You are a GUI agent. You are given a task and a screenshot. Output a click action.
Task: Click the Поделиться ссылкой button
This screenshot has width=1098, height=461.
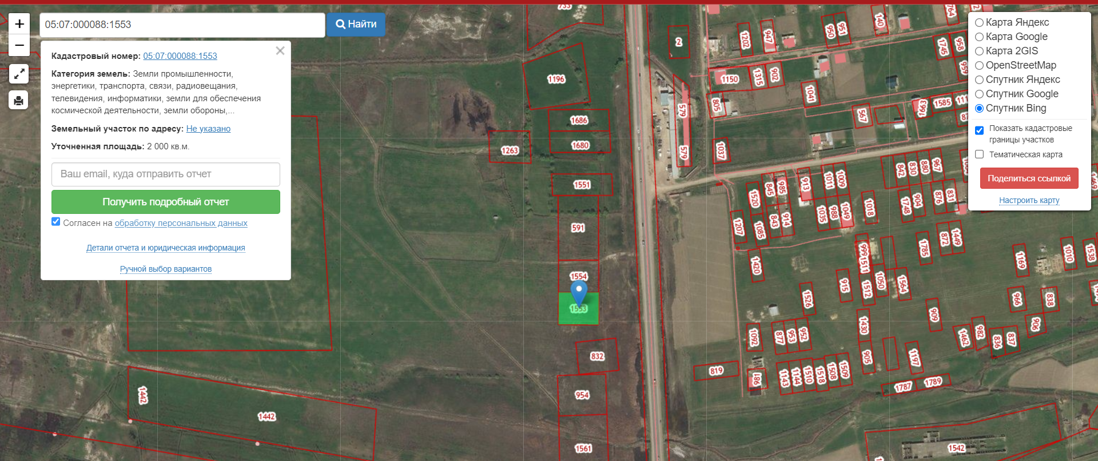[1029, 178]
